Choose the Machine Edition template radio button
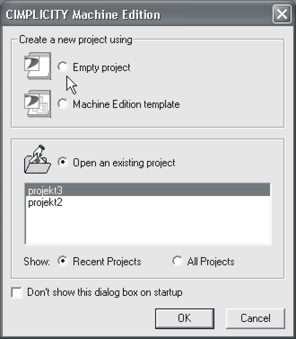The width and height of the screenshot is (296, 339). [x=63, y=104]
